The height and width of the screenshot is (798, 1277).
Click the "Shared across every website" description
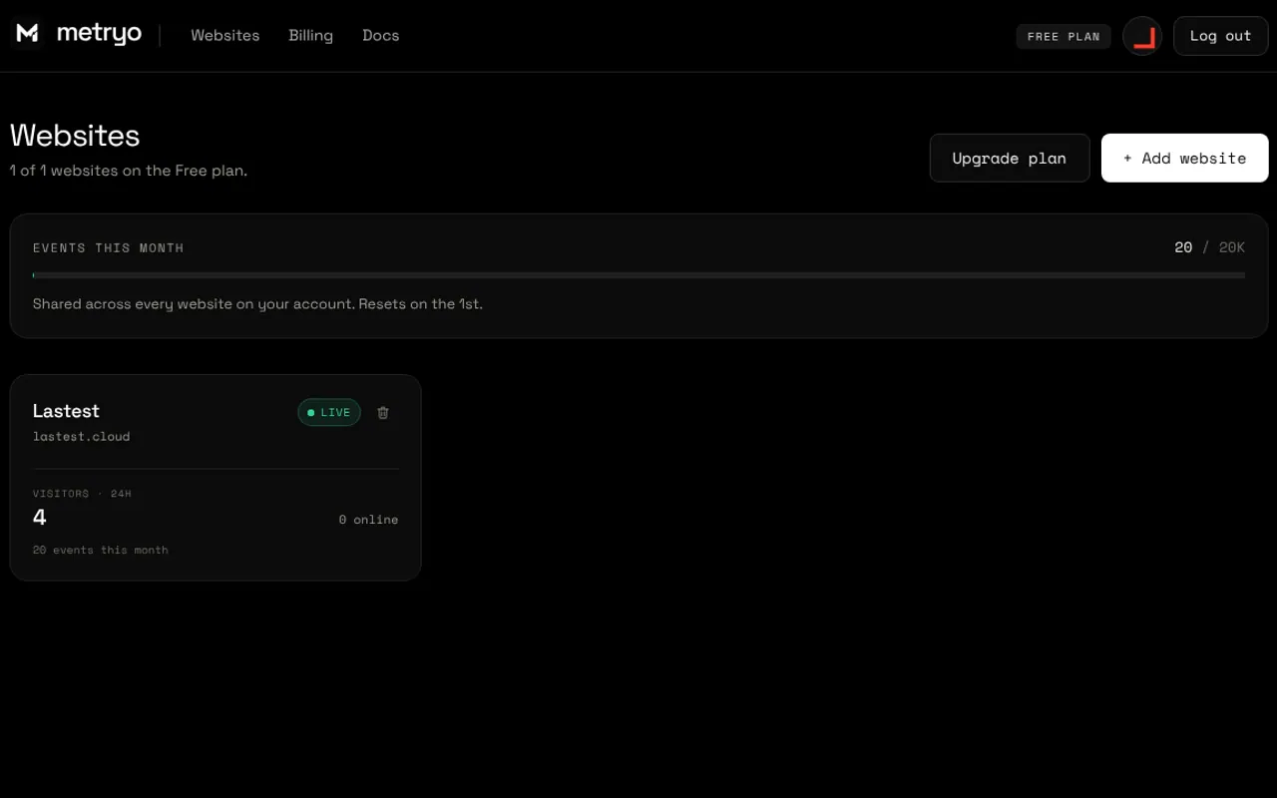click(257, 303)
